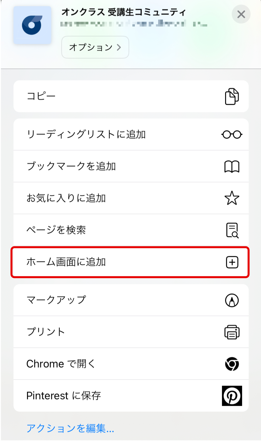The image size is (261, 443).
Task: Tap the Chrome logo icon
Action: point(232,364)
